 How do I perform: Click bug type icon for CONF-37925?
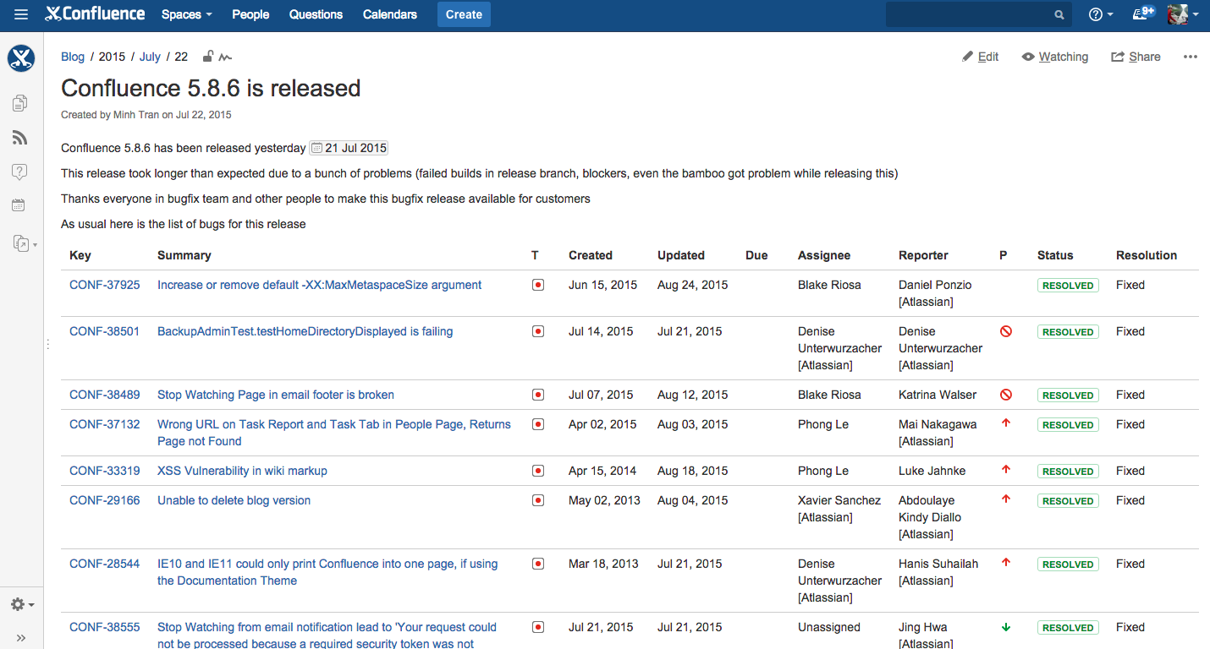point(537,285)
